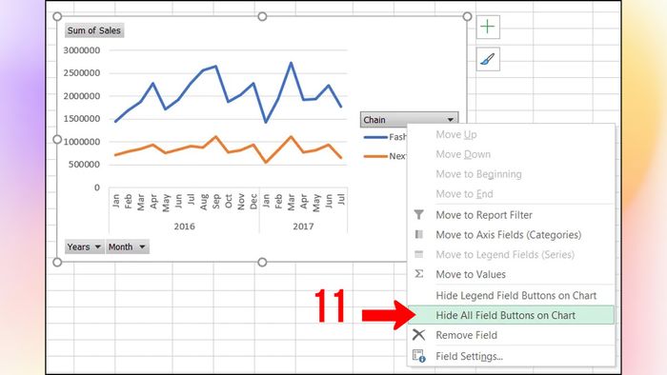Click the bottom-left chart resize handle

[57, 262]
